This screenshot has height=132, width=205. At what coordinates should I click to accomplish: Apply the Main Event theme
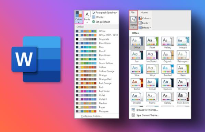tap(183, 98)
